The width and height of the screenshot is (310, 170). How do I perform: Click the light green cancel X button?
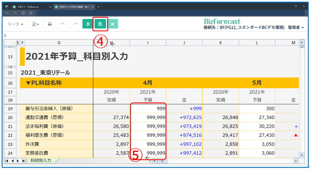click(x=112, y=24)
